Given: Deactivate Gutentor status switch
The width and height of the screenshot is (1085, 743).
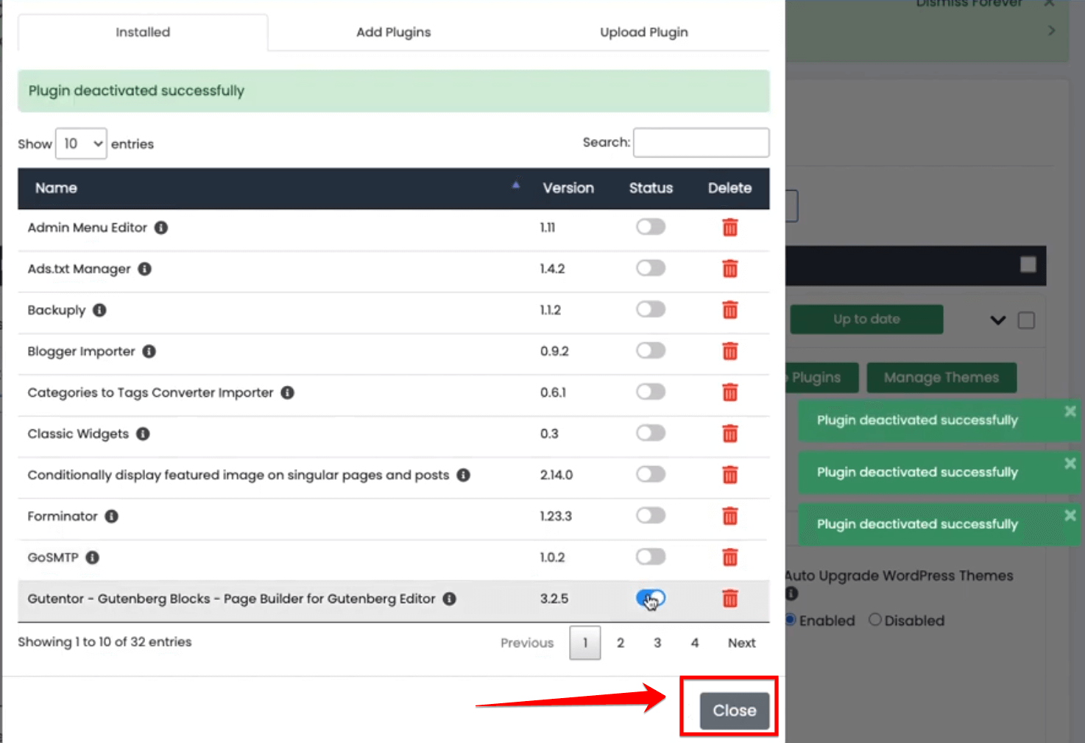Looking at the screenshot, I should point(651,599).
